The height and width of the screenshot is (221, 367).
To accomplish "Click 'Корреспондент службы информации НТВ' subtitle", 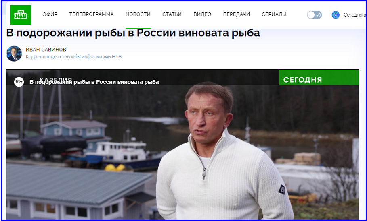I will [73, 57].
